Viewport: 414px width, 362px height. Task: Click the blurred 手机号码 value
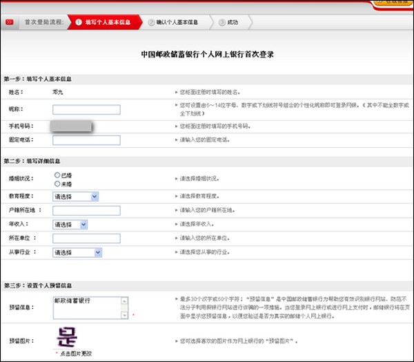[71, 126]
